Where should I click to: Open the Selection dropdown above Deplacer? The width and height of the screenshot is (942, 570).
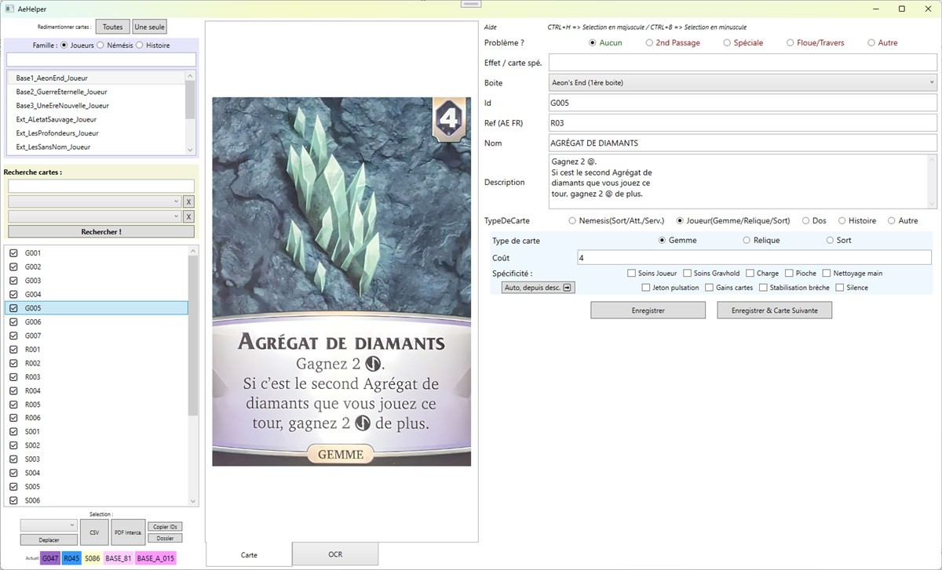coord(49,525)
